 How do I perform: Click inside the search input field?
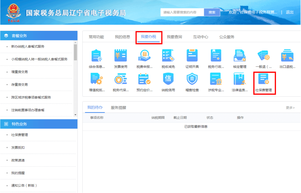(183, 12)
